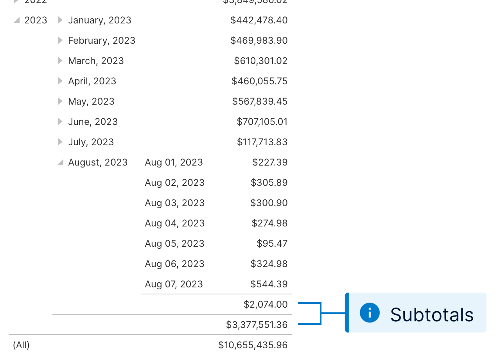Collapse the August, 2023 month
501x360 pixels.
coord(60,162)
